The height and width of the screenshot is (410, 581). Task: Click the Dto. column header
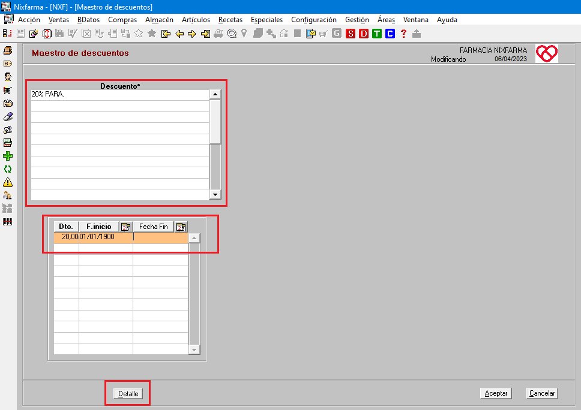(66, 227)
